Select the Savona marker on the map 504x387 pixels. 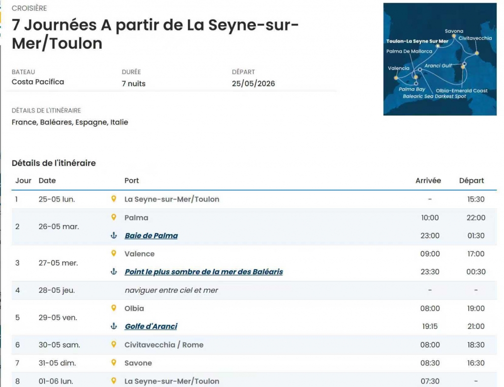[x=454, y=36]
